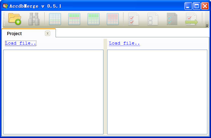Image resolution: width=211 pixels, height=138 pixels.
Task: Close the Project tab
Action: (x=48, y=33)
